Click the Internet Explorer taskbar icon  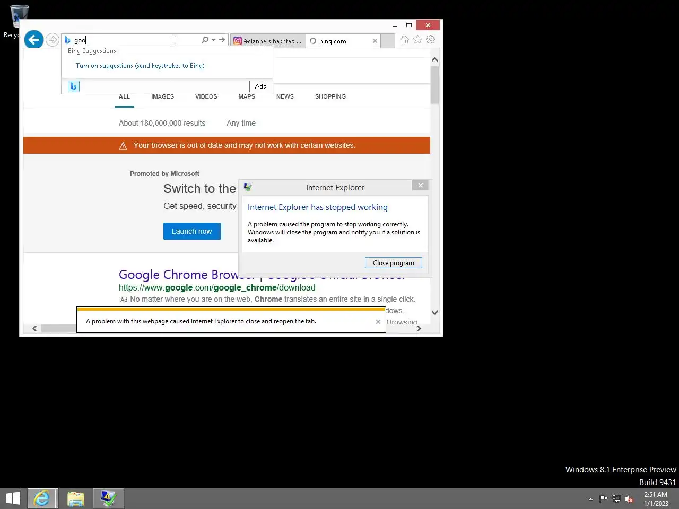click(x=42, y=498)
